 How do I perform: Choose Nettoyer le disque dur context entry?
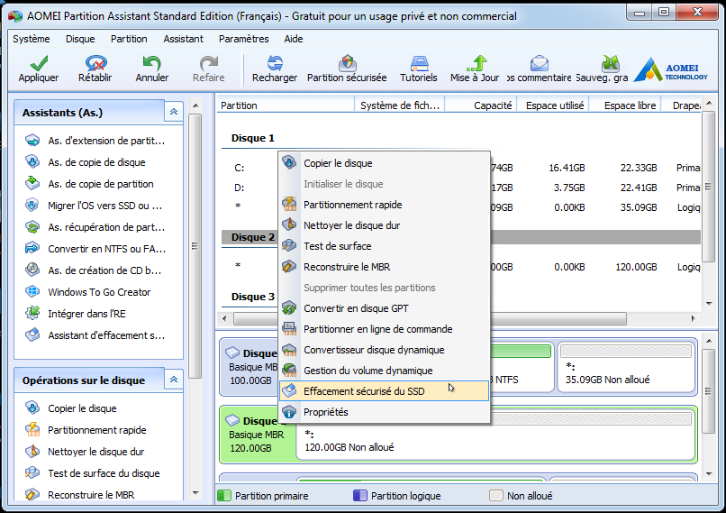coord(385,225)
